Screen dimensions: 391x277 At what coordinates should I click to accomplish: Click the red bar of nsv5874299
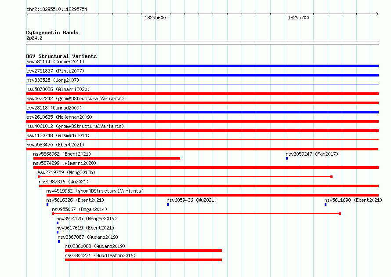point(206,168)
